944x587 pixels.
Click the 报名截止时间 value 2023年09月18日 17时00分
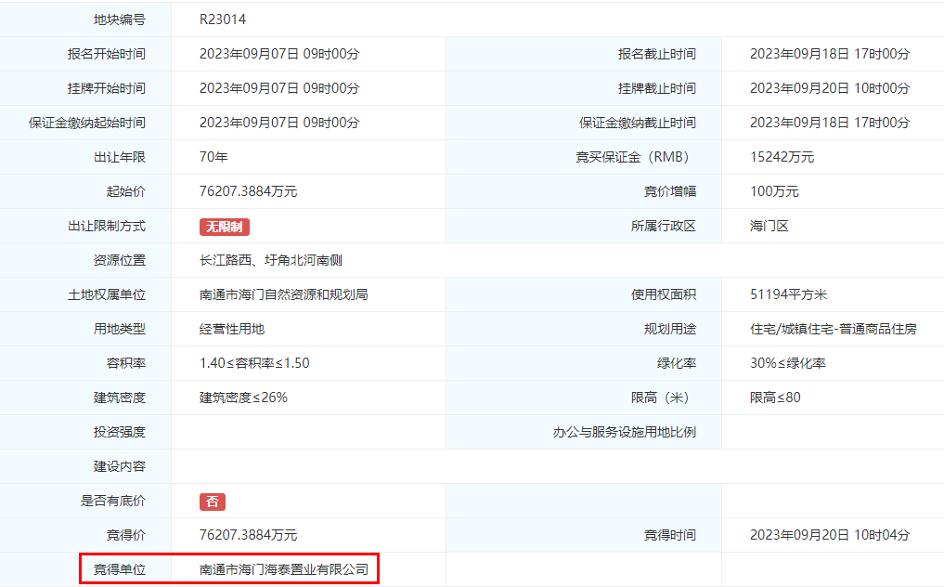pyautogui.click(x=830, y=54)
